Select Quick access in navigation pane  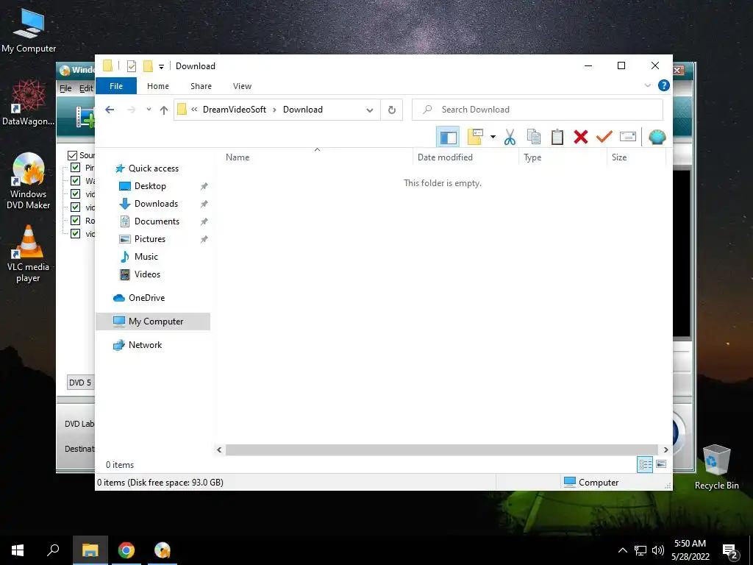[x=154, y=168]
